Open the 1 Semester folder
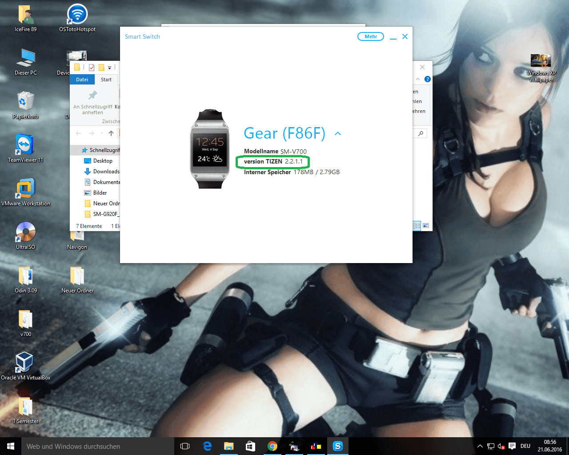Screen dimensions: 569x455 coord(26,410)
